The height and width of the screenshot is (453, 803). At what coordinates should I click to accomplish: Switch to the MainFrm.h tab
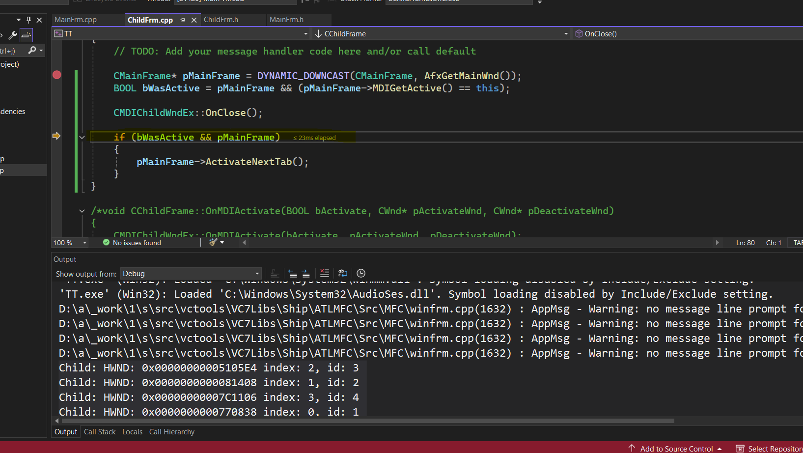pyautogui.click(x=287, y=20)
